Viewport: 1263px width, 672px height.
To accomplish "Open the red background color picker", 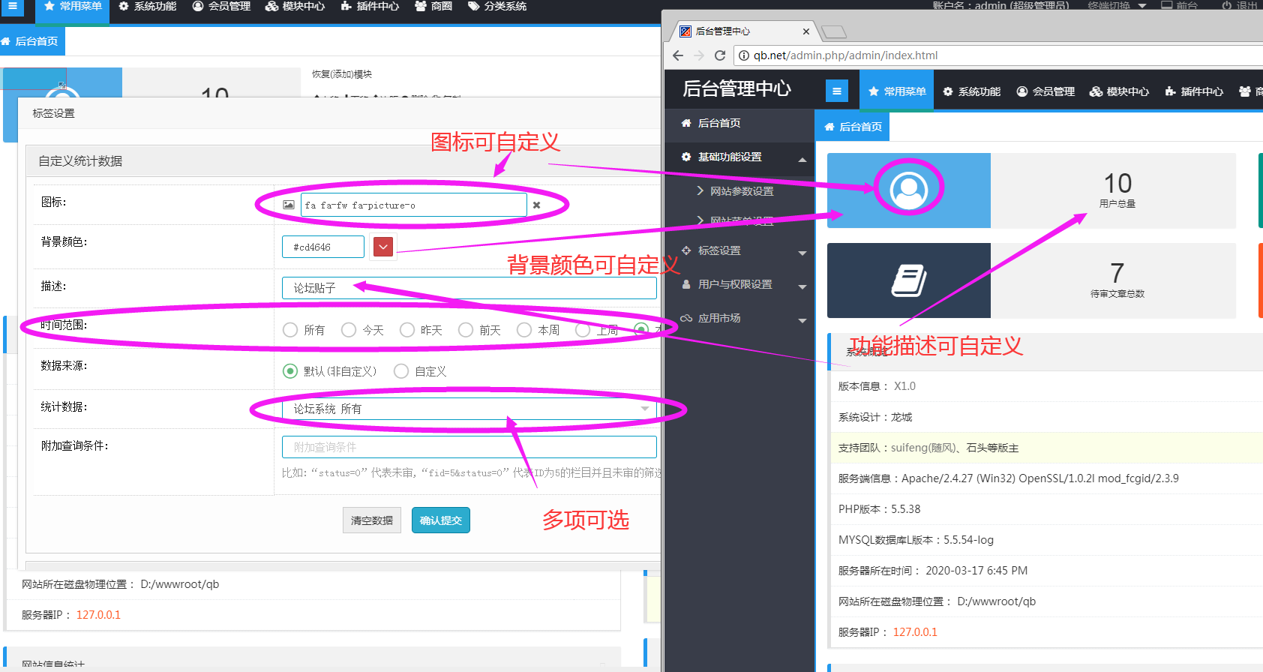I will coord(383,247).
